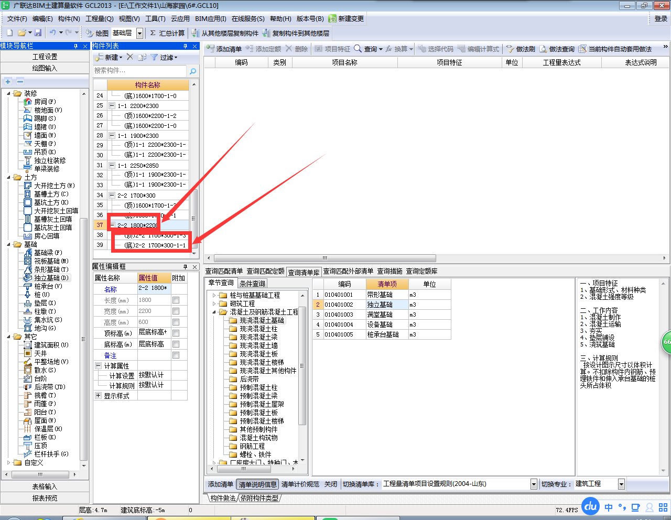671x520 pixels.
Task: Select 建筑面积 (U) in the tree
Action: (51, 345)
